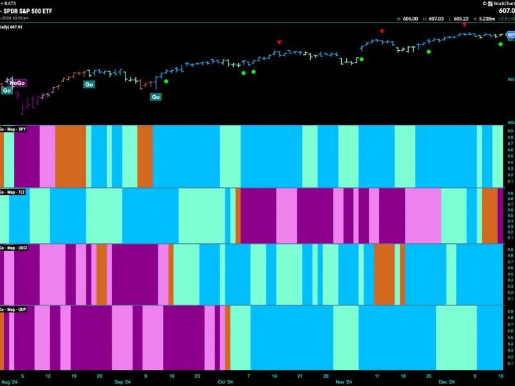Image resolution: width=515 pixels, height=386 pixels.
Task: Click the green dot in early November
Action: click(362, 59)
